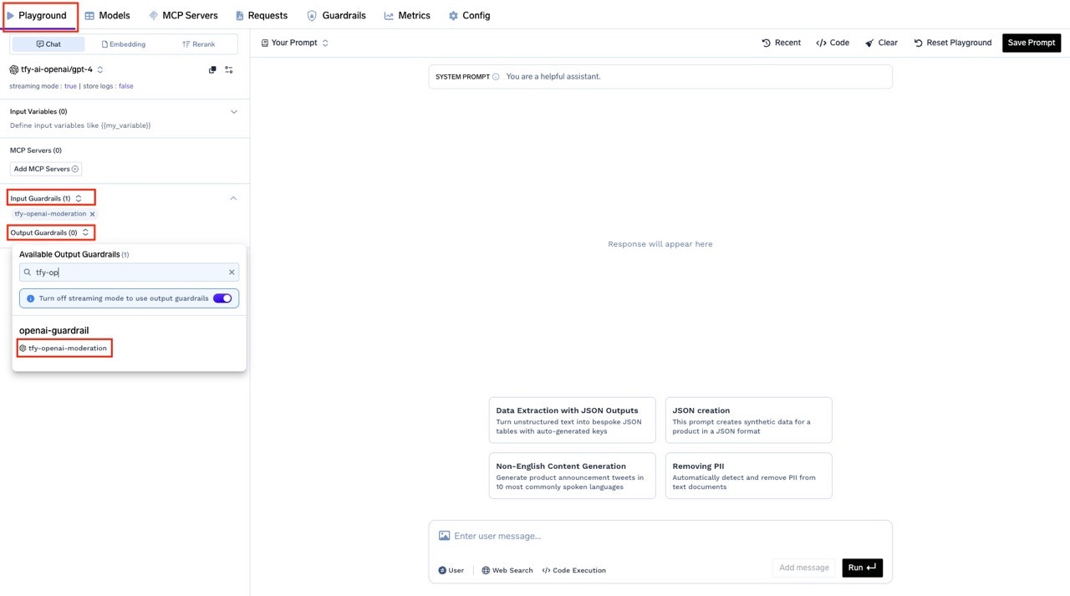Toggle streaming mode off for output guardrails
The height and width of the screenshot is (596, 1070).
click(222, 298)
